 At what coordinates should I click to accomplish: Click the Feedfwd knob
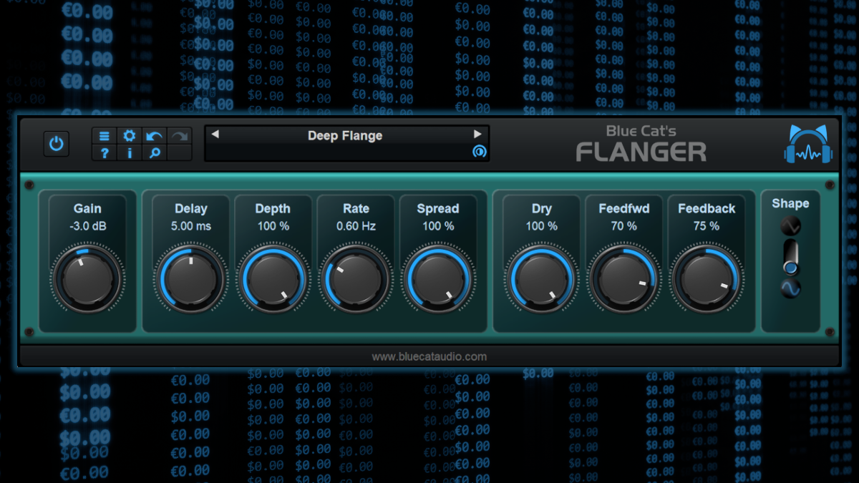point(623,279)
